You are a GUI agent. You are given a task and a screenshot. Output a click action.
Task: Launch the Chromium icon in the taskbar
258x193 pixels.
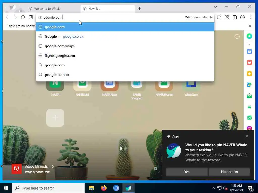point(116,188)
